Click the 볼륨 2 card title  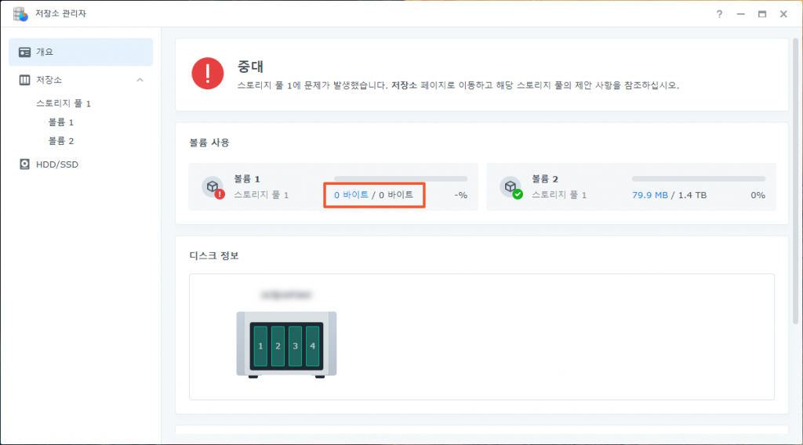545,179
